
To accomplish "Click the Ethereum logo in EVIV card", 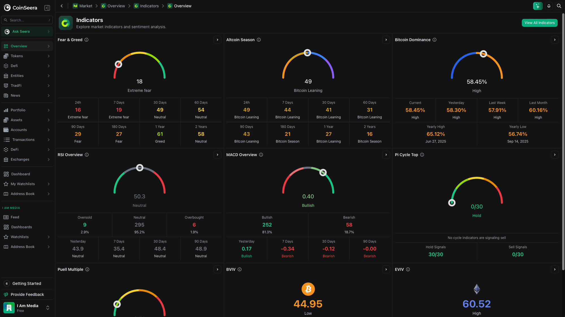I will pyautogui.click(x=477, y=289).
